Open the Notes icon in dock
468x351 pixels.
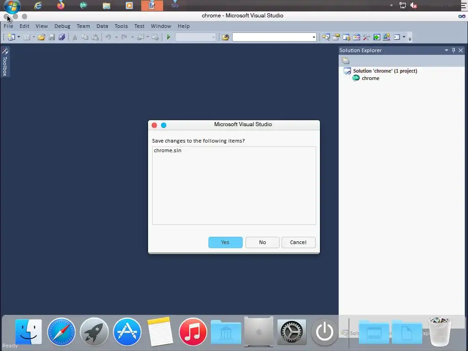tap(160, 332)
